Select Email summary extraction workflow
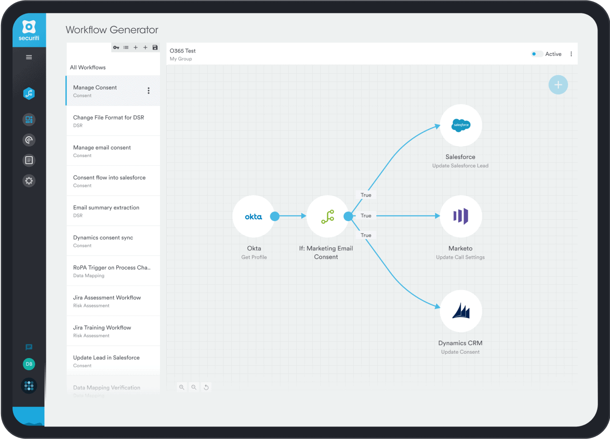The image size is (610, 439). (x=113, y=211)
